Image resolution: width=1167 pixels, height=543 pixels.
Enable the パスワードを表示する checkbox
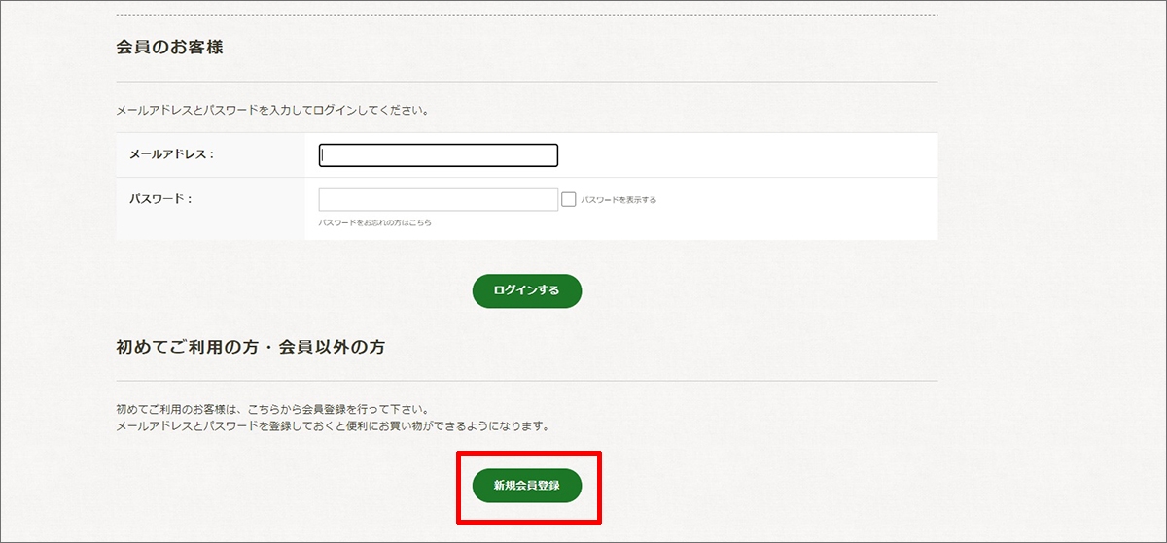569,199
